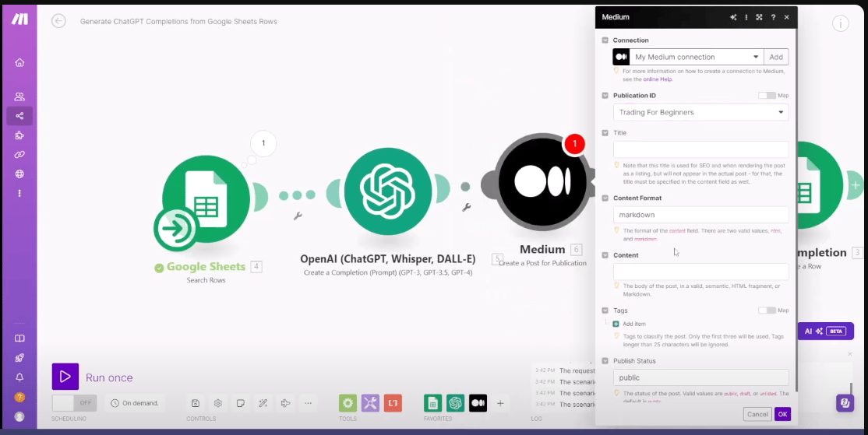Viewport: 868px width, 435px height.
Task: Toggle Map switch for Tags
Action: [x=767, y=310]
